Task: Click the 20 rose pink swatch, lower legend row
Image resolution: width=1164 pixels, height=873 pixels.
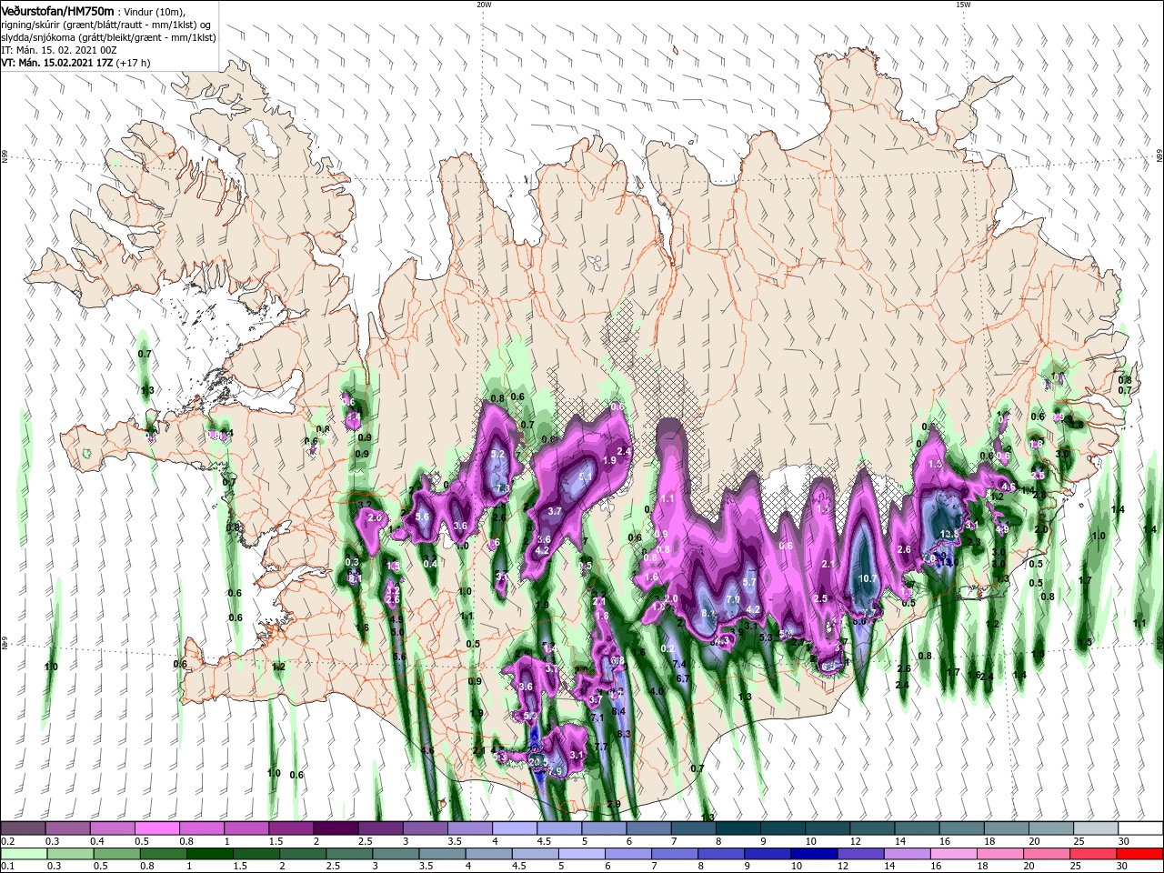Action: (x=1046, y=854)
